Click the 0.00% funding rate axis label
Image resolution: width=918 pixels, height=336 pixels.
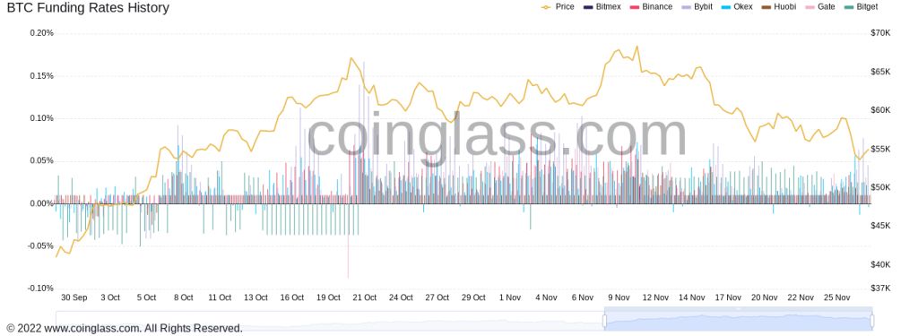pyautogui.click(x=41, y=203)
